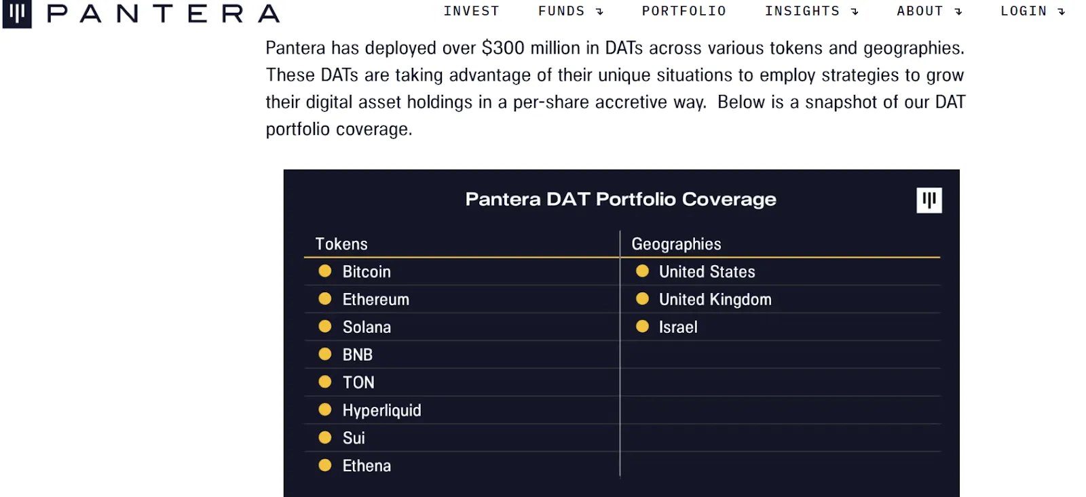1086x497 pixels.
Task: Click the yellow bullet next to Israel
Action: (642, 327)
